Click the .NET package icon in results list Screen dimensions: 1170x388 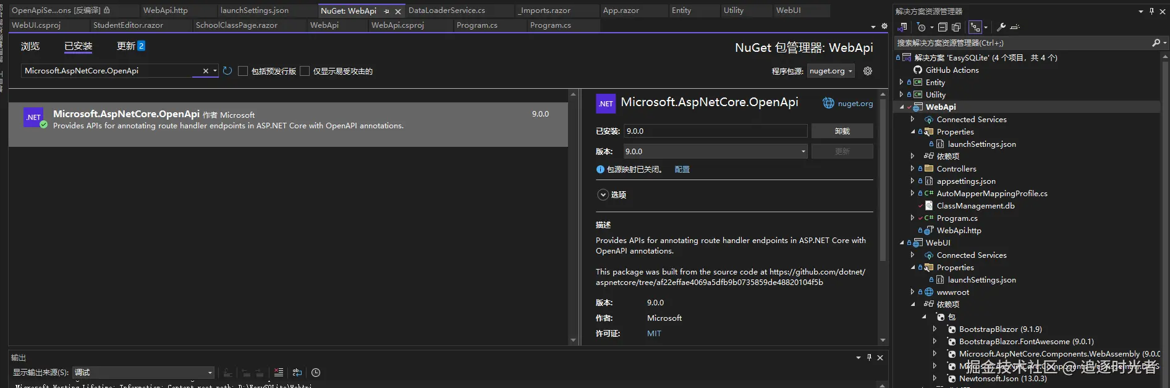pos(33,117)
